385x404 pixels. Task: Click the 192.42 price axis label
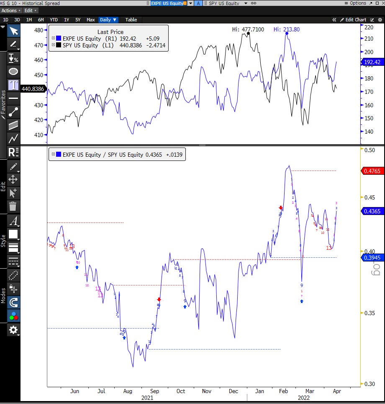point(372,62)
